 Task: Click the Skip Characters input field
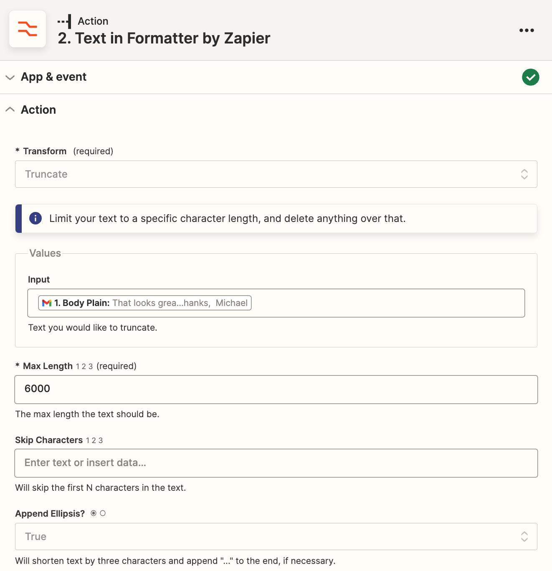[276, 463]
